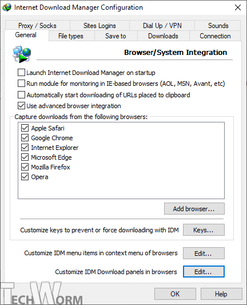Open the Dial Up / VPN tab
Screen dimensions: 247x305
coord(162,26)
